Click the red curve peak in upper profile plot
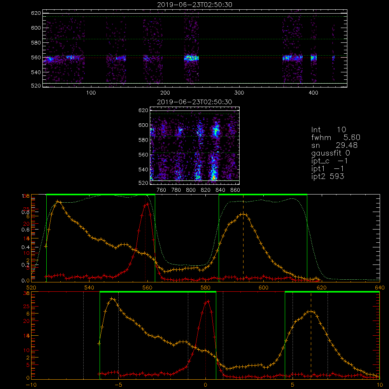This screenshot has height=389, width=389. click(x=147, y=204)
